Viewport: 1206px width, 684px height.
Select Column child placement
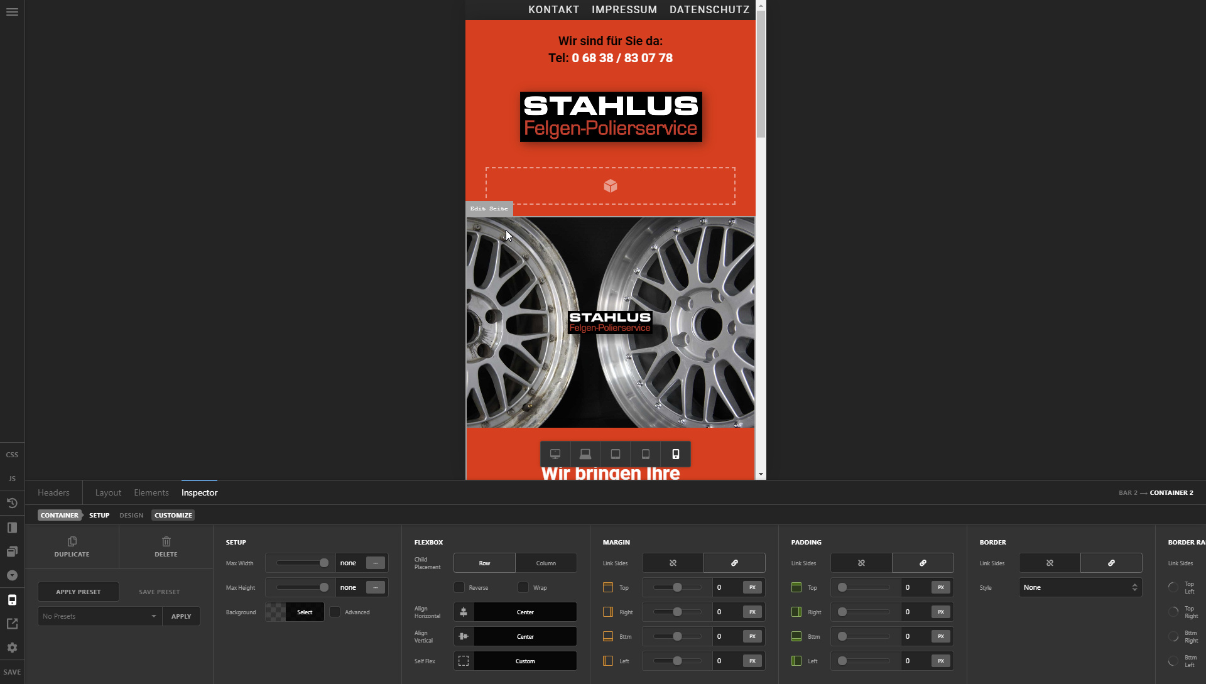[x=546, y=563]
